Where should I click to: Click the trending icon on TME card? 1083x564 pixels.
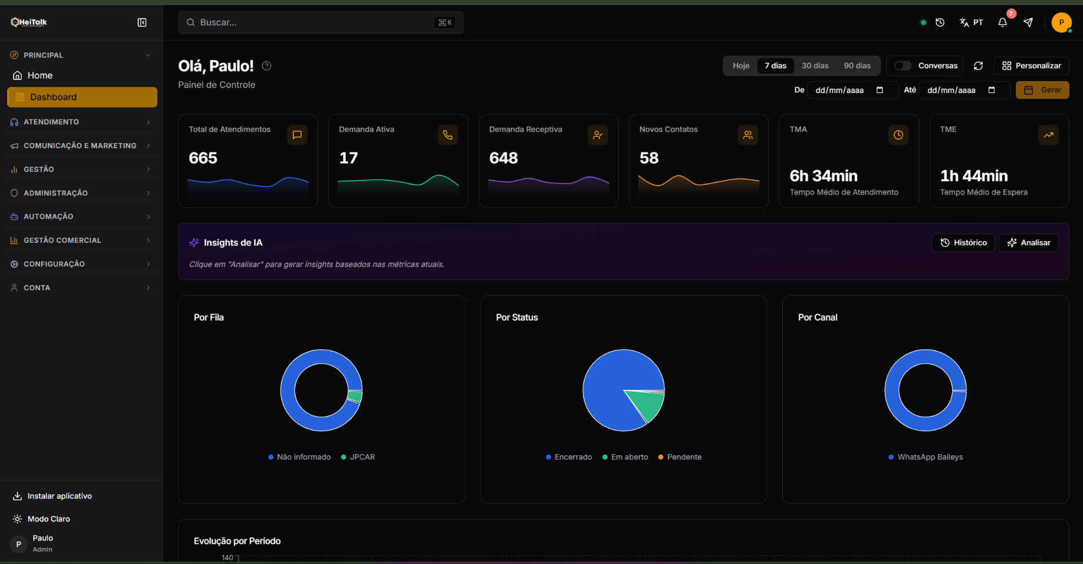tap(1049, 135)
